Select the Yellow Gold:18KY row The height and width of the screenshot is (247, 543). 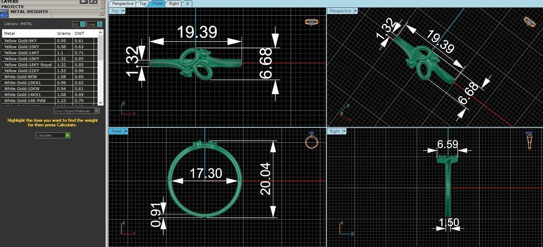click(50, 59)
